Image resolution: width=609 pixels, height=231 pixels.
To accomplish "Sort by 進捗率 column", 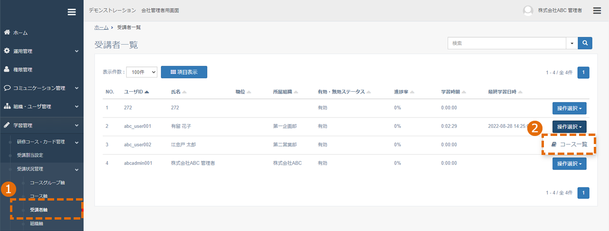I will point(404,92).
